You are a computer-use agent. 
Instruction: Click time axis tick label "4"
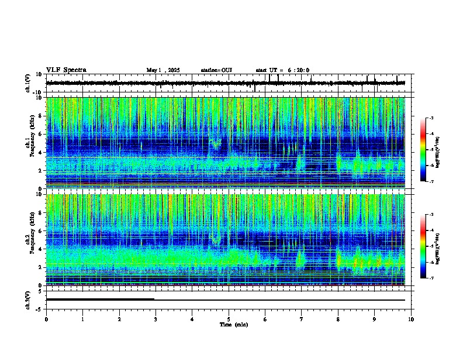click(x=192, y=319)
